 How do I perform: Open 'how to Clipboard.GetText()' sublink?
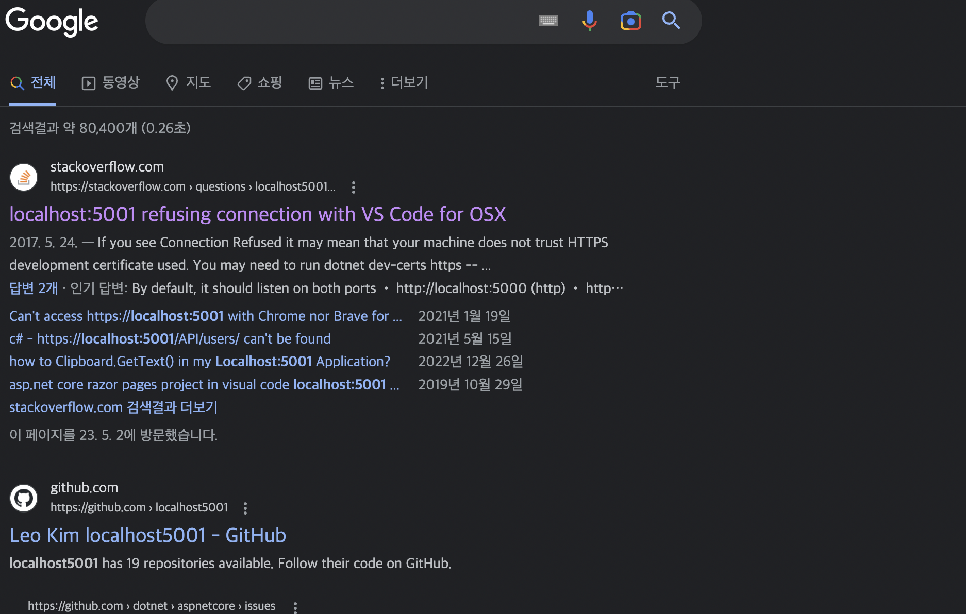[200, 361]
